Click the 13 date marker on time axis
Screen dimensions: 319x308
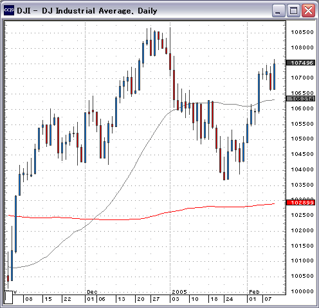[122, 299]
